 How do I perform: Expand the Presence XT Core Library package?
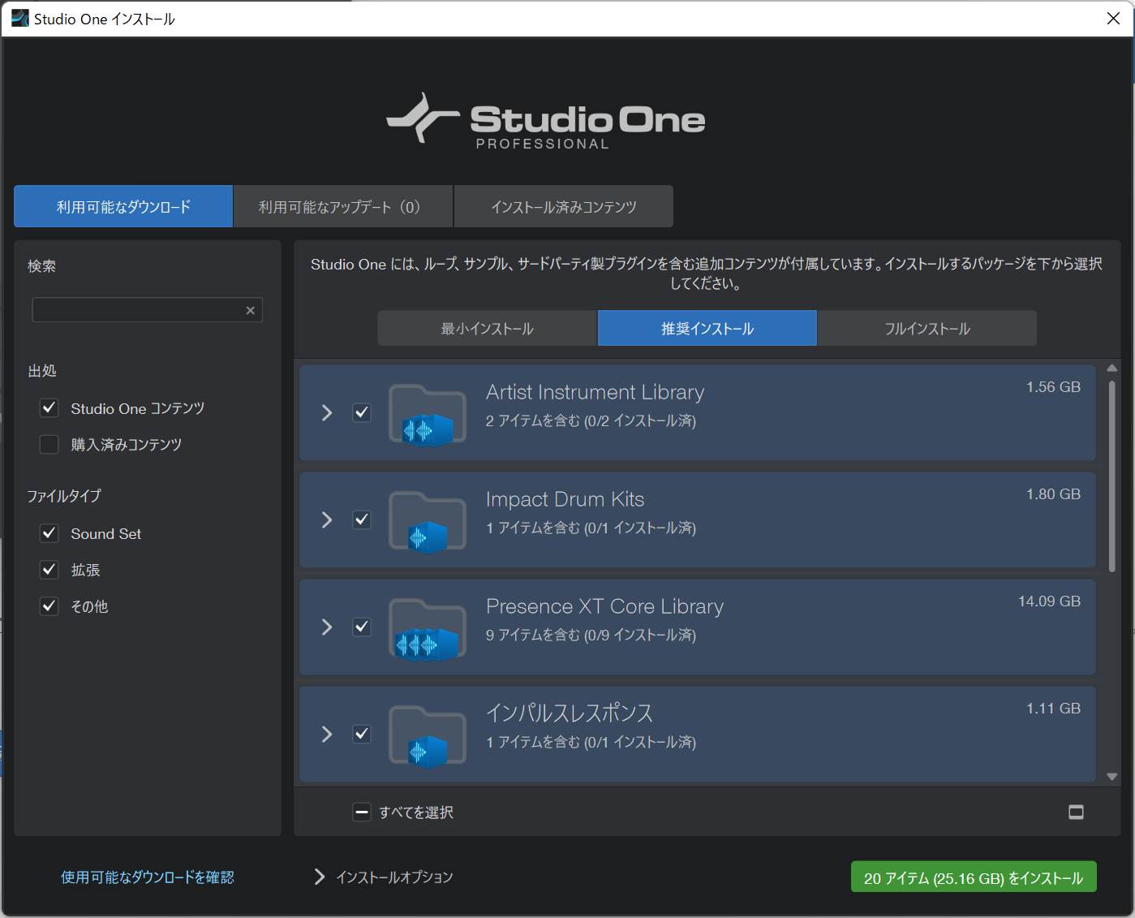pyautogui.click(x=327, y=627)
